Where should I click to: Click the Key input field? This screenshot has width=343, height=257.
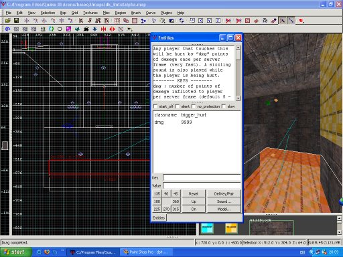(202, 177)
